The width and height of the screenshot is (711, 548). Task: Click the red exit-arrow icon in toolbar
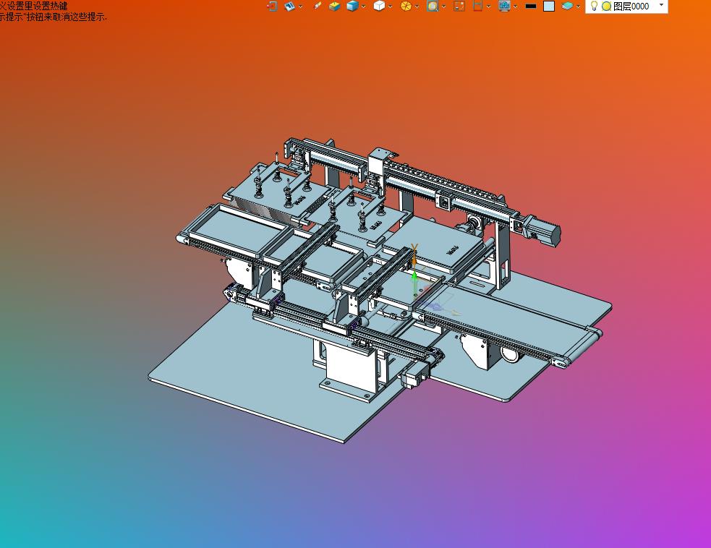(x=272, y=6)
